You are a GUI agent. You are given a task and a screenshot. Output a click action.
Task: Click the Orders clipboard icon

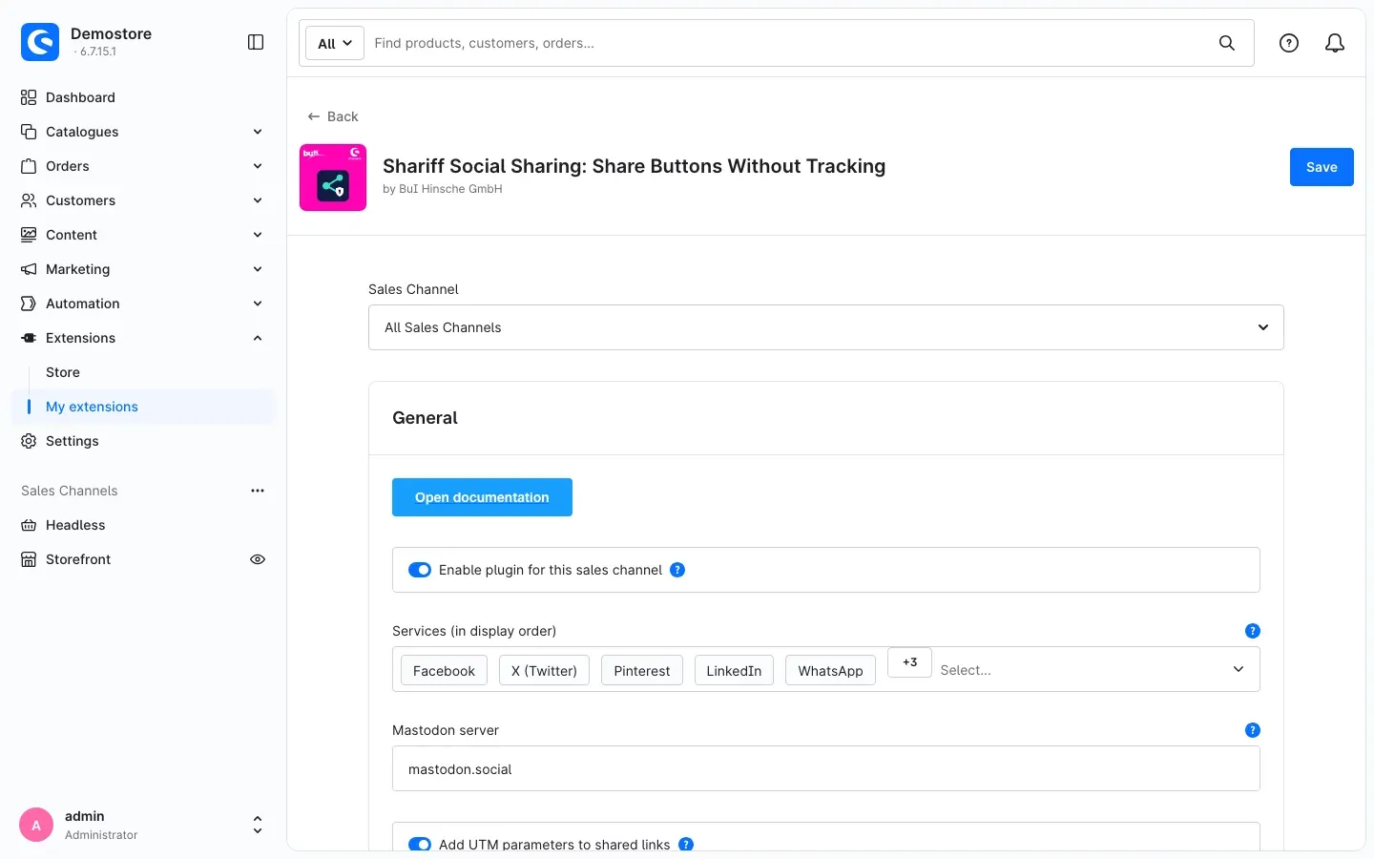click(29, 166)
